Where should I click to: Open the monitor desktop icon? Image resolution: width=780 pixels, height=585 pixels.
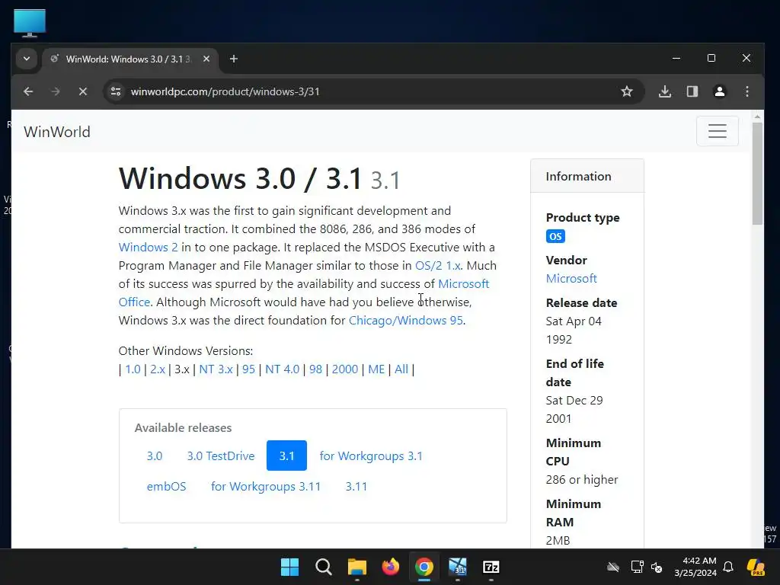tap(30, 24)
